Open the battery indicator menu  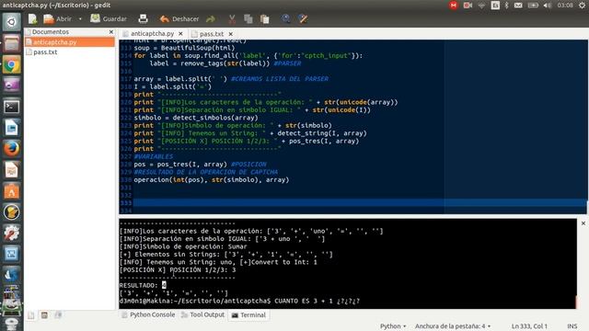pos(533,6)
